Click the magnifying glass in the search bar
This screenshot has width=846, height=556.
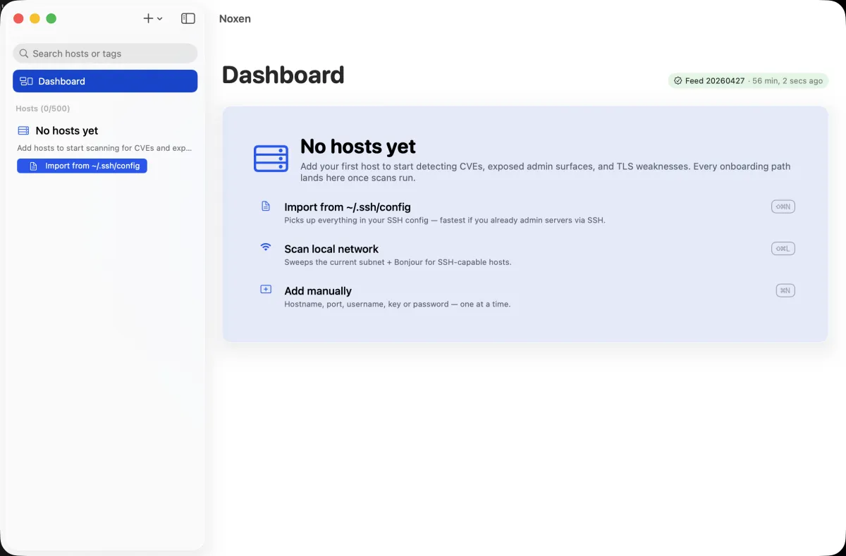coord(23,54)
